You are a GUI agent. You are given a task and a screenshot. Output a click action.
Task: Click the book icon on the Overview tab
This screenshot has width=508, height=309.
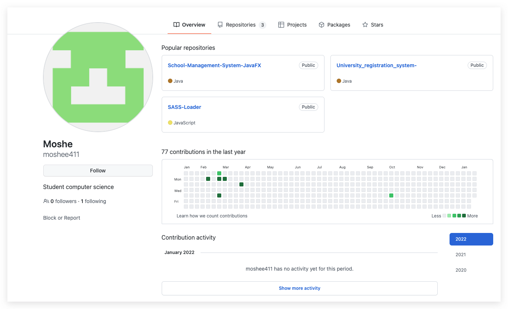pos(176,25)
